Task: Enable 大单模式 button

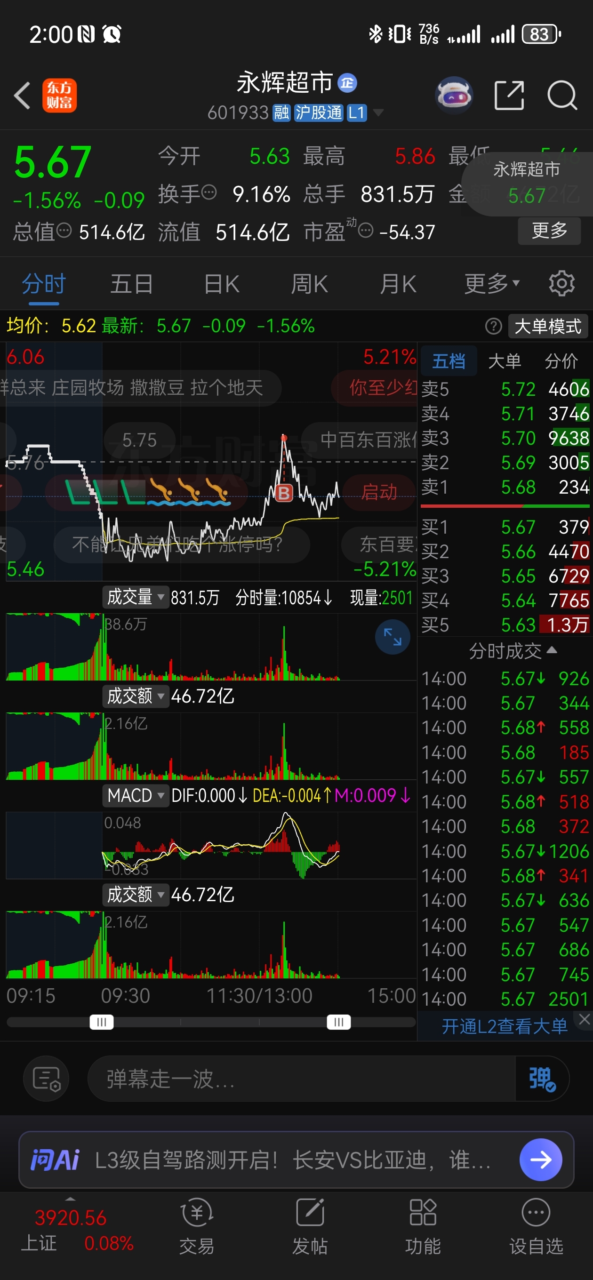Action: click(548, 327)
